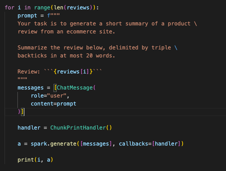Click 'backticks in at most 20 words.'
Viewport: 226px width, 171px height.
coord(66,56)
